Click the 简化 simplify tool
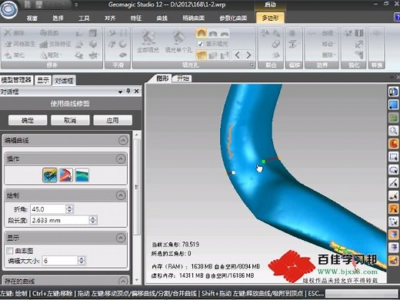The height and width of the screenshot is (300, 400). 15,55
